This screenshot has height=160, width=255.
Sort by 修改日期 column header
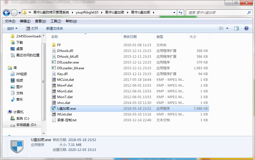click(x=130, y=37)
